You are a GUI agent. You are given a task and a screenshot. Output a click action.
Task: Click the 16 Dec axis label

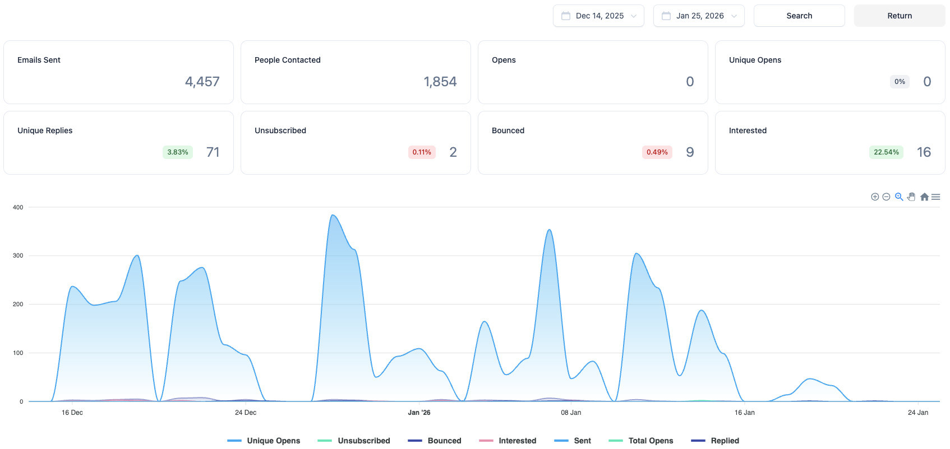point(72,413)
